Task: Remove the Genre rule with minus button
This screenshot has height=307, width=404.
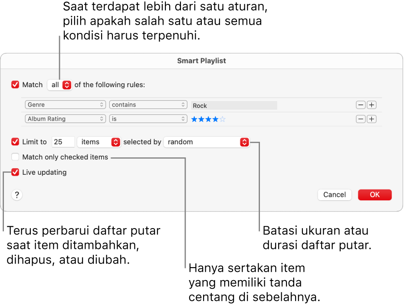Action: [x=361, y=105]
